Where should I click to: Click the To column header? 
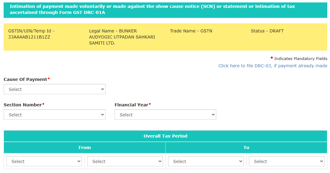click(x=246, y=148)
